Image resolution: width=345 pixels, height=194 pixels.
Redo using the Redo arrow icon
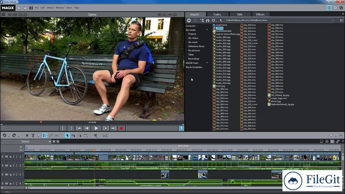pyautogui.click(x=14, y=136)
